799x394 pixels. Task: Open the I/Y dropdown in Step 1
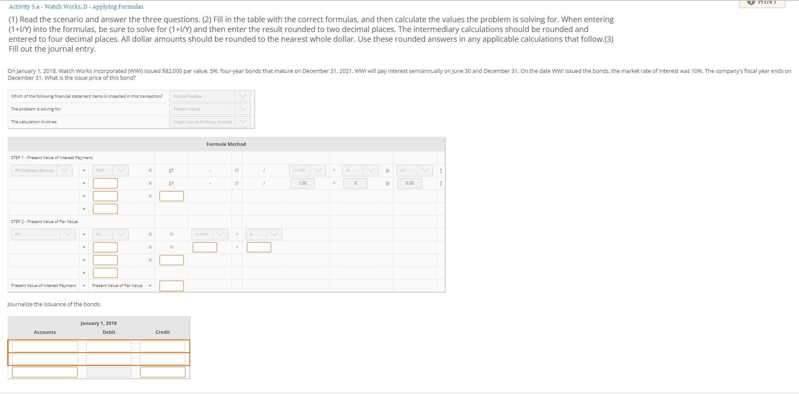click(425, 170)
